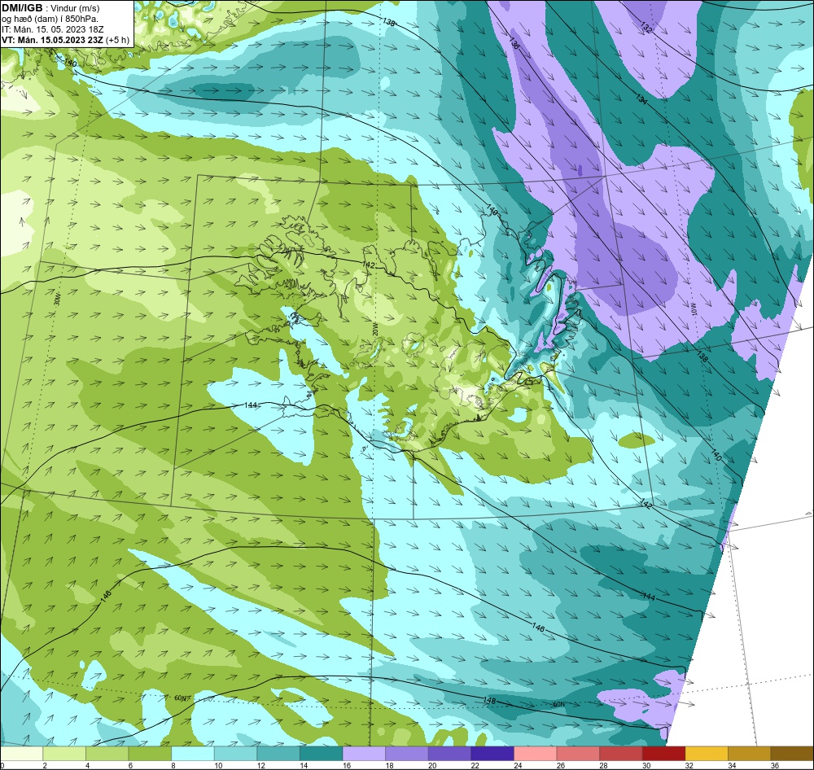This screenshot has width=814, height=770.
Task: Click the legend tick value "32"
Action: point(689,765)
